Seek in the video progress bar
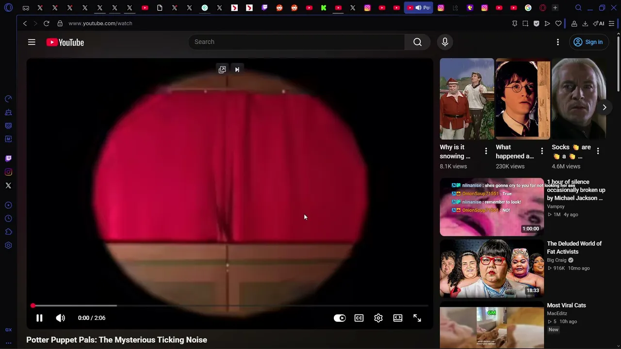621x349 pixels. click(x=230, y=306)
